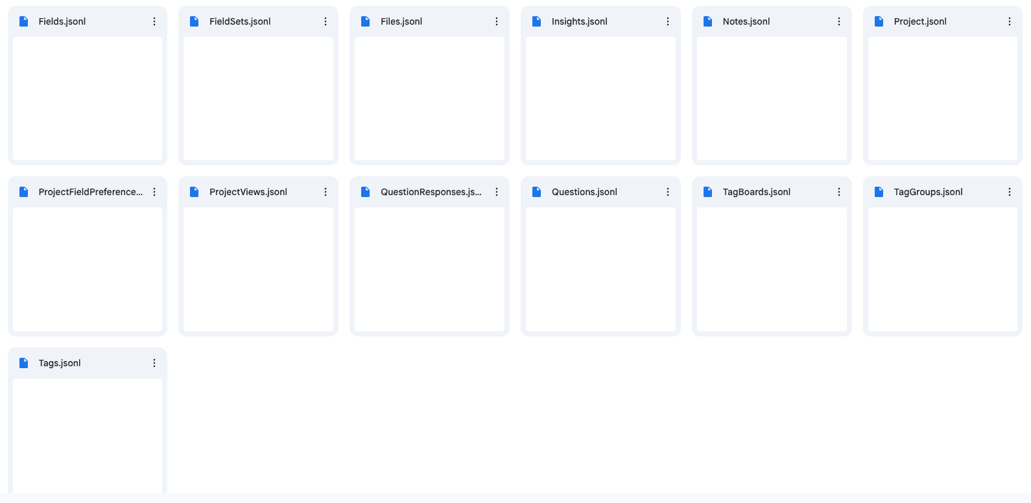The height and width of the screenshot is (503, 1031).
Task: Click the file name "Project.jsonl"
Action: [x=920, y=21]
